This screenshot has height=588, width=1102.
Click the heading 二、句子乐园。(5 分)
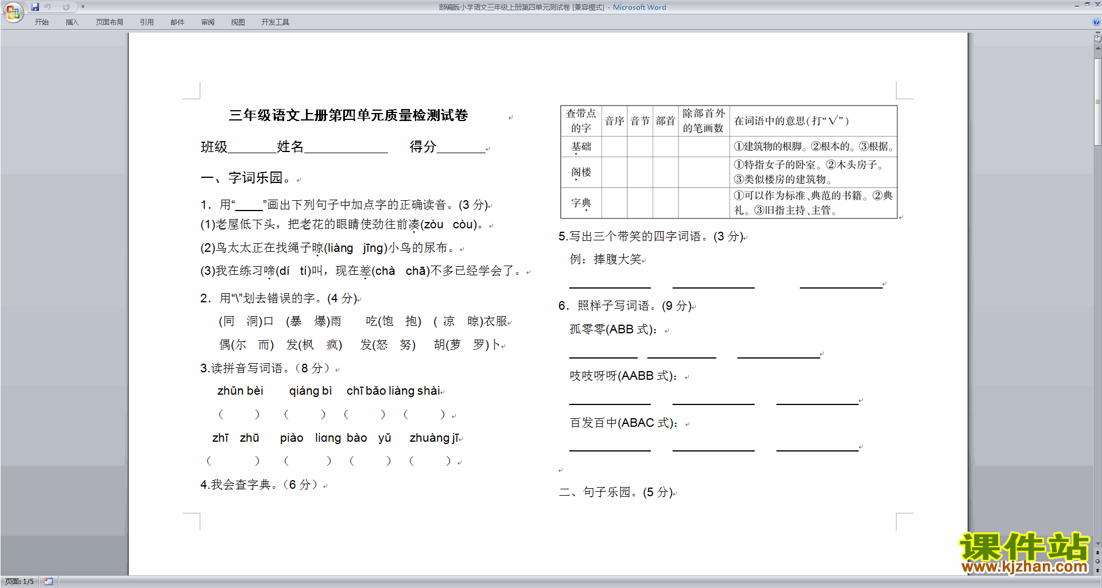tap(616, 492)
